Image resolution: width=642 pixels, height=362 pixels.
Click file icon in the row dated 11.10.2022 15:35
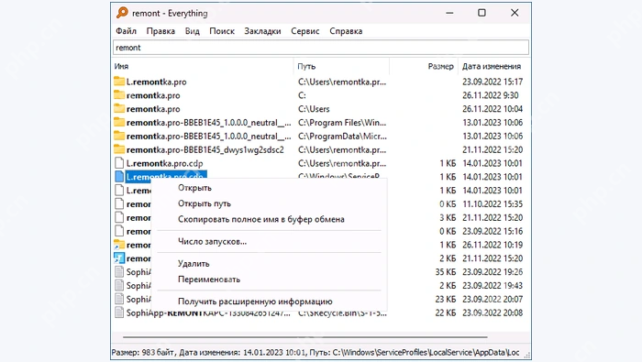pos(119,203)
